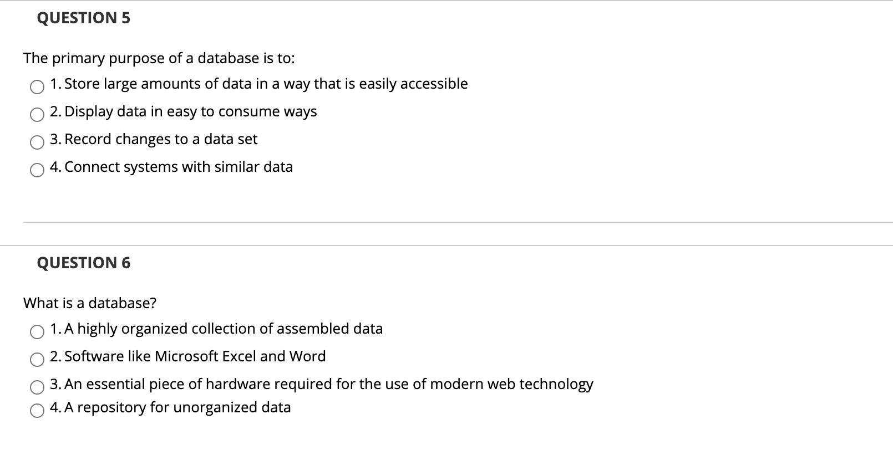The width and height of the screenshot is (893, 460).
Task: Click the QUESTION 5 heading
Action: pos(83,18)
